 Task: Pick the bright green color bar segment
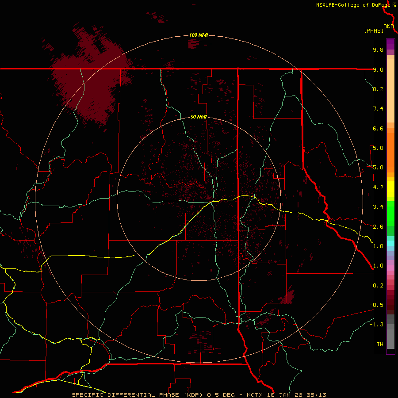390,213
